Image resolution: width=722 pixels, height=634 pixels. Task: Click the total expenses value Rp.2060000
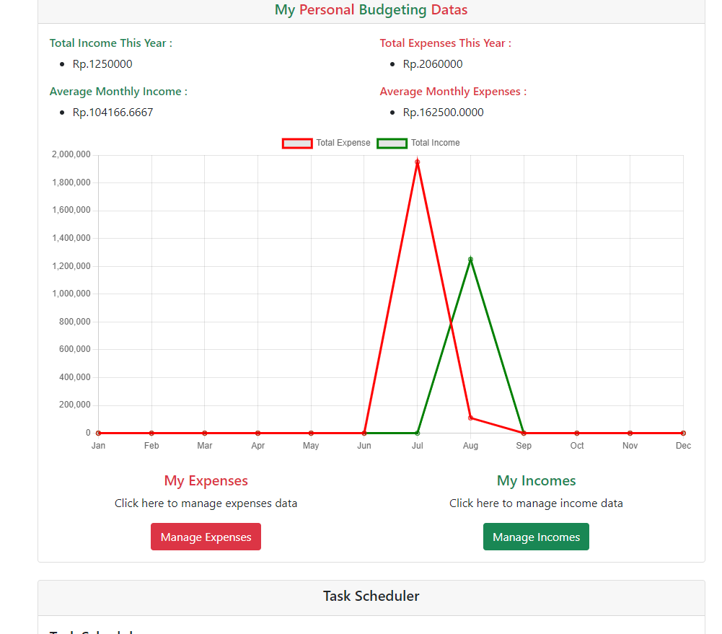tap(433, 64)
